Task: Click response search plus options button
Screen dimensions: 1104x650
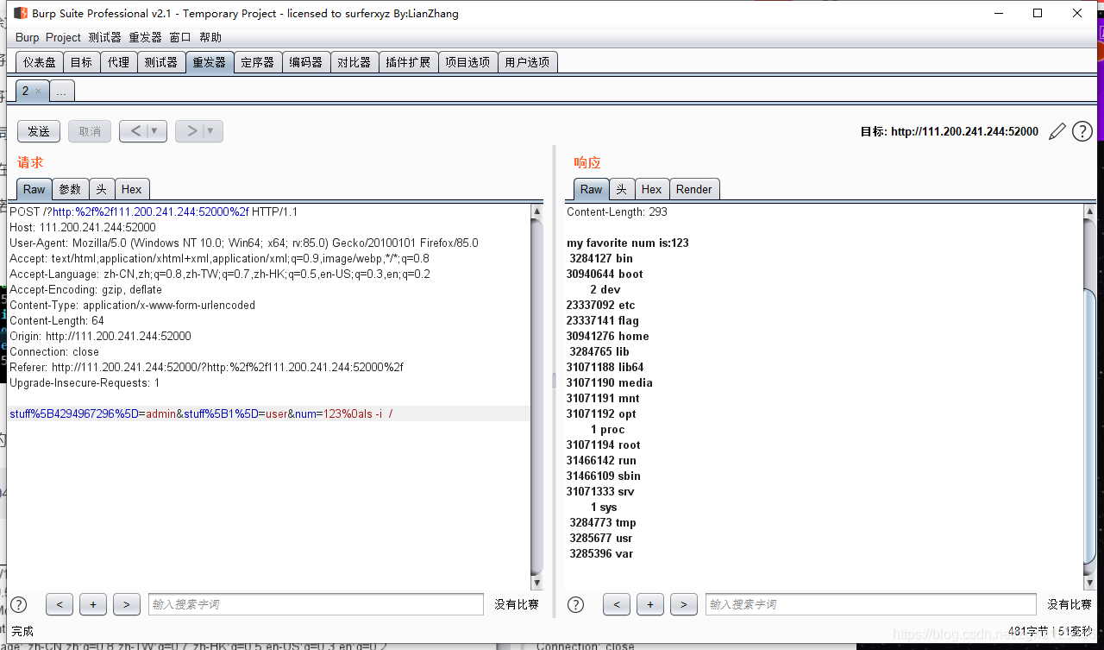Action: pos(649,604)
